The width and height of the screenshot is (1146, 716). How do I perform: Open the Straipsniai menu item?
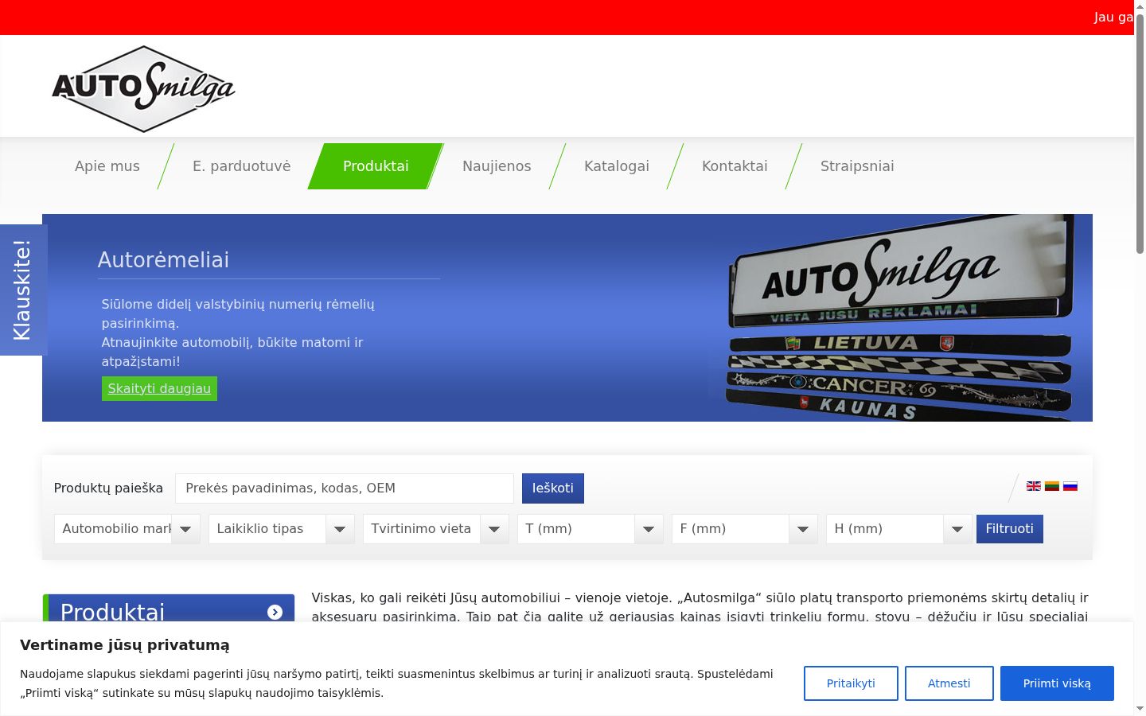point(857,166)
